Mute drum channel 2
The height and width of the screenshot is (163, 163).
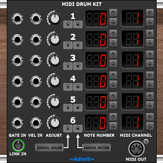78,45
